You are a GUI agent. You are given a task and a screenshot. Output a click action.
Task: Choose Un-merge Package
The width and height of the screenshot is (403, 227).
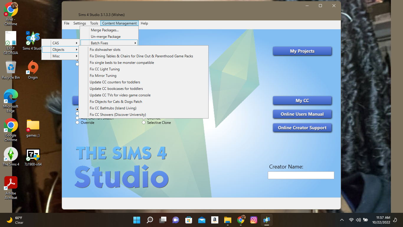point(109,37)
